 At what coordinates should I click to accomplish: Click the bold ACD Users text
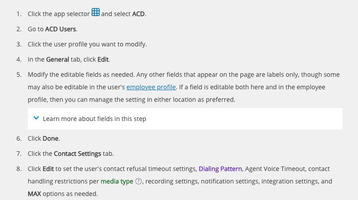click(61, 29)
